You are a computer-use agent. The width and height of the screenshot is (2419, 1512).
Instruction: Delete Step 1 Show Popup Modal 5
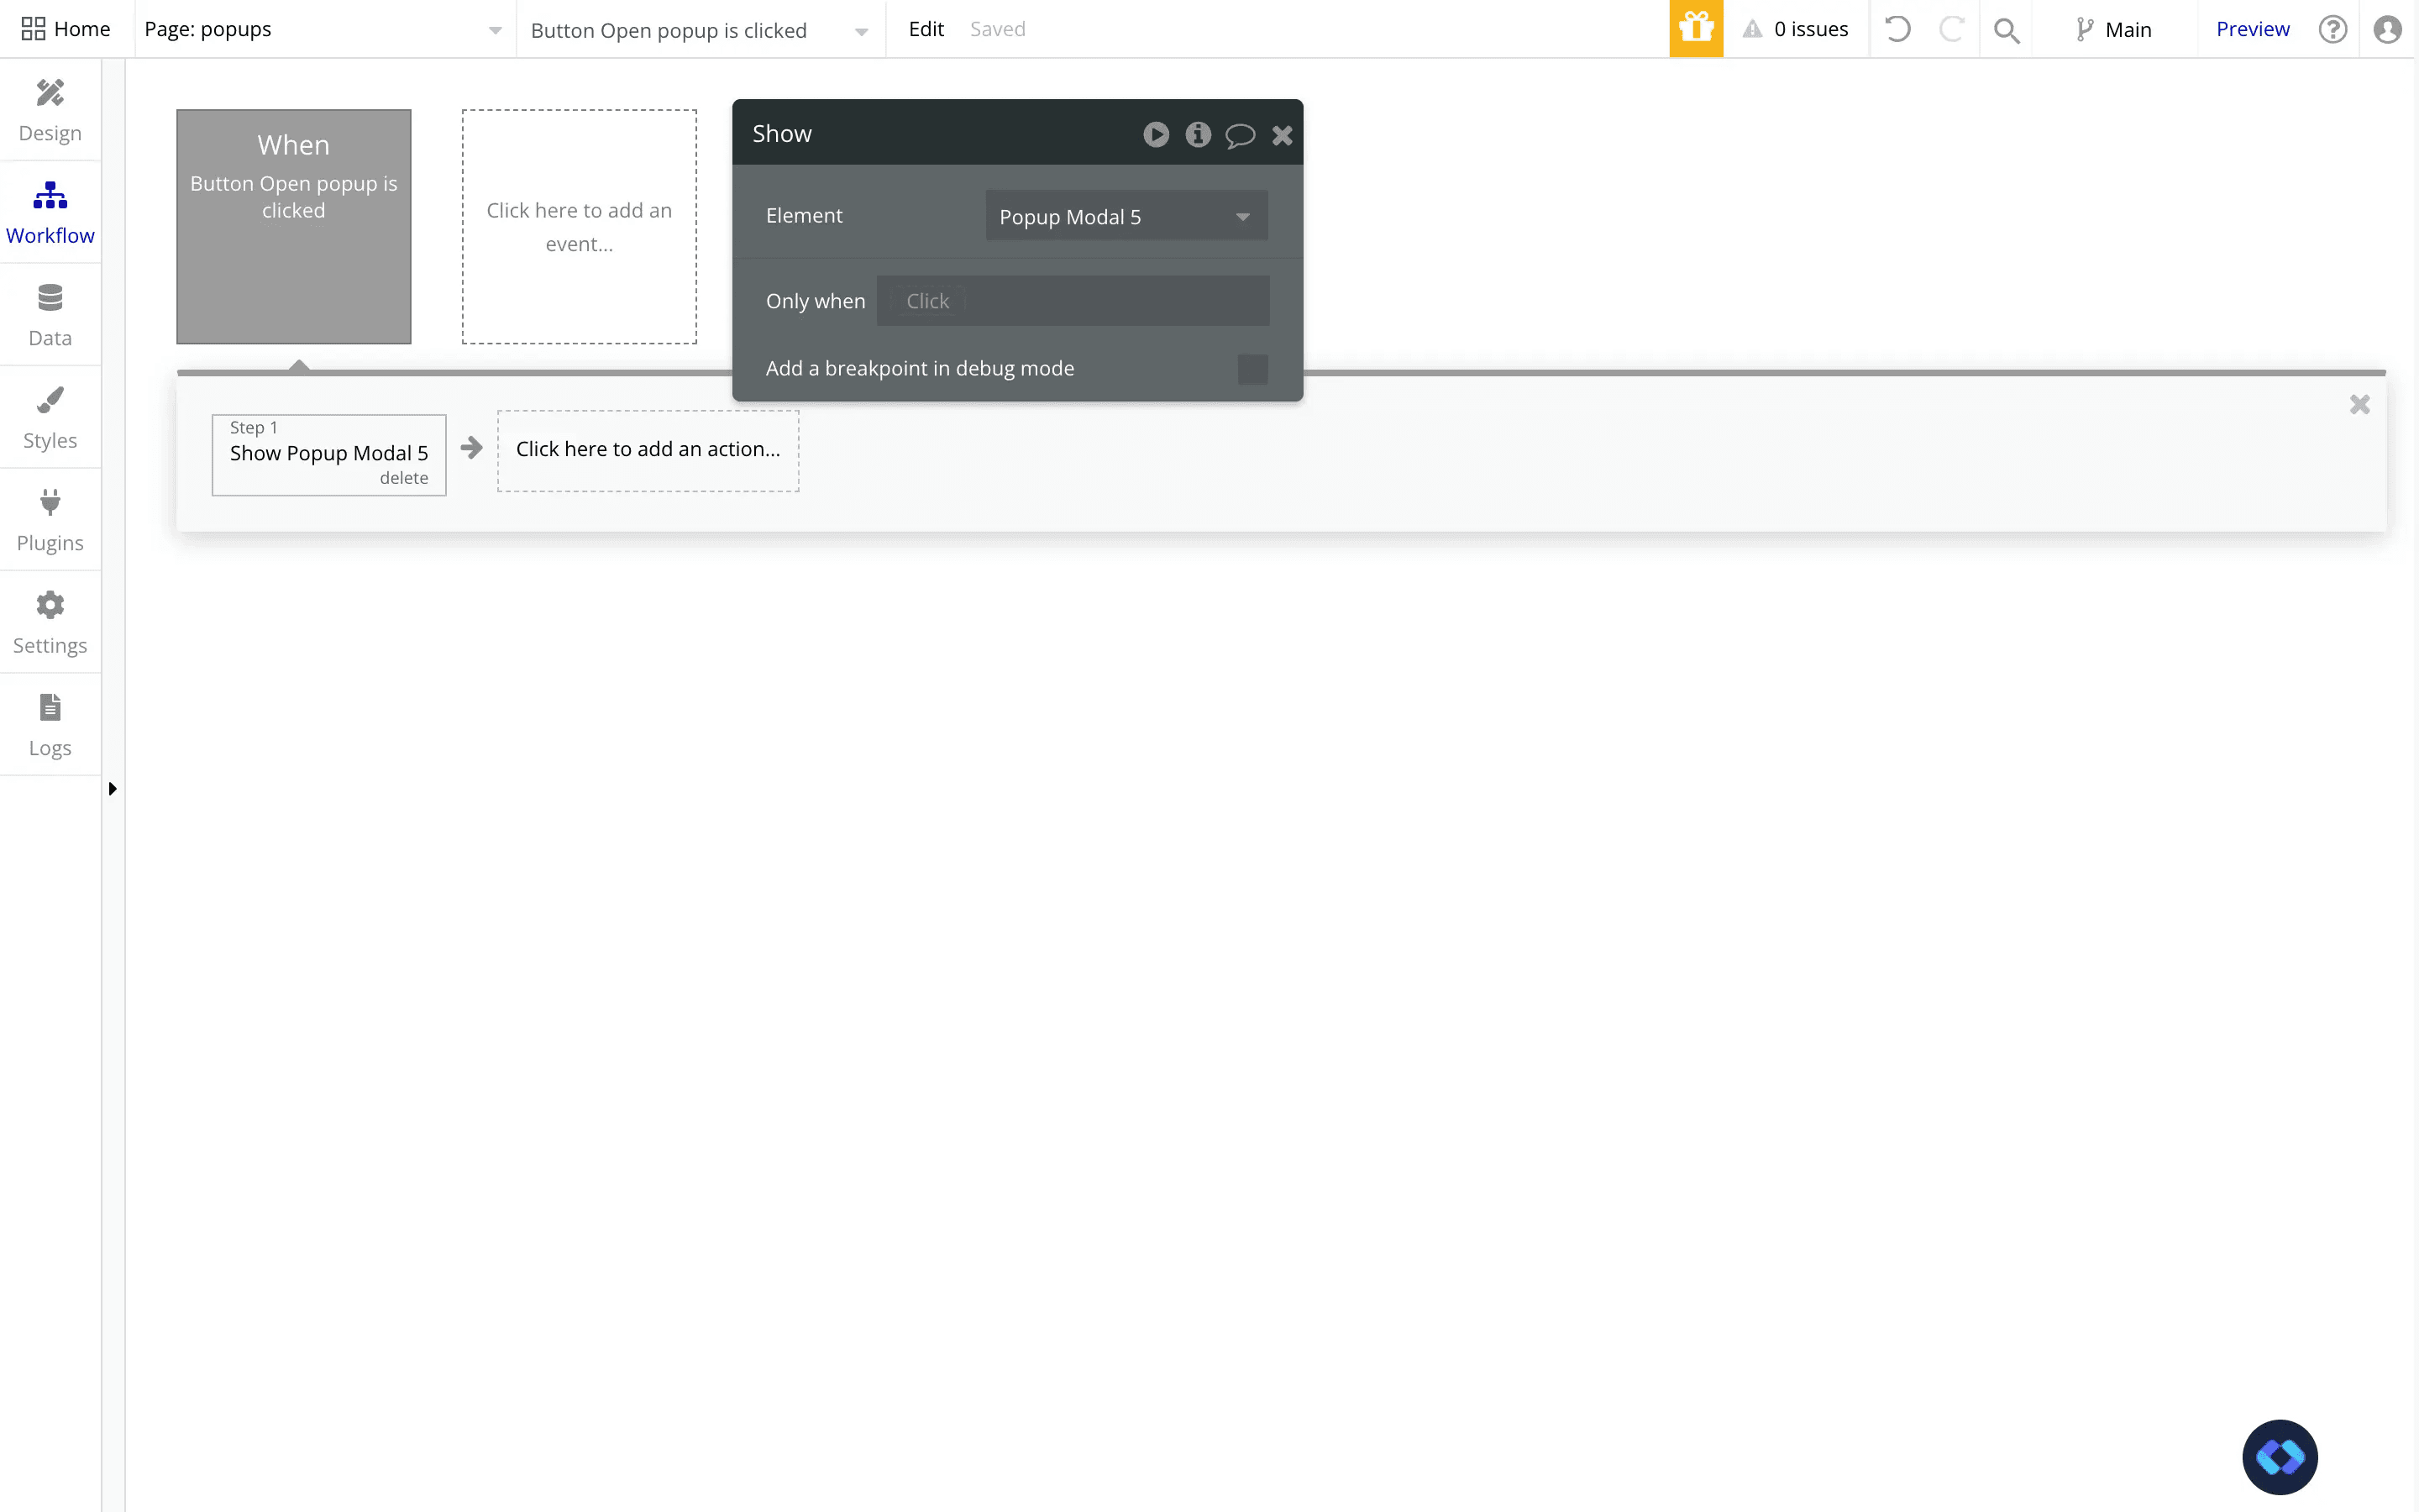tap(403, 478)
